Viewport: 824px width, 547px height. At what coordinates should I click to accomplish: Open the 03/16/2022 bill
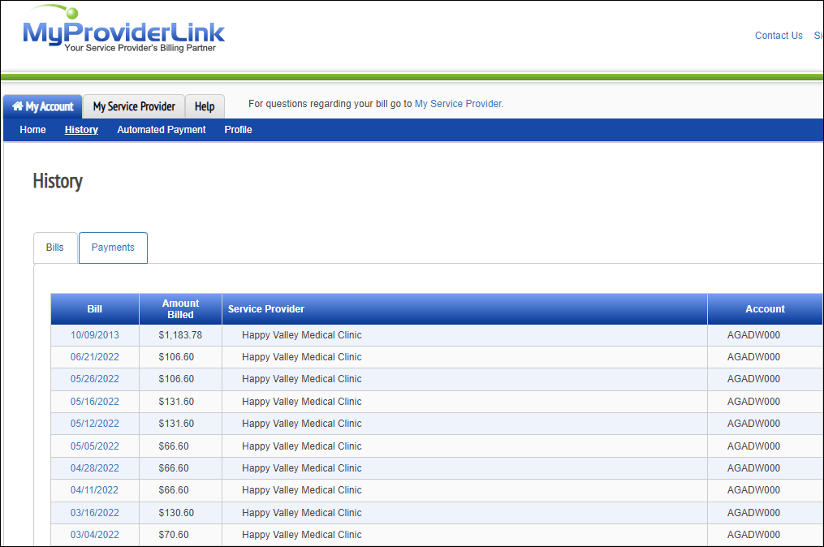click(95, 513)
